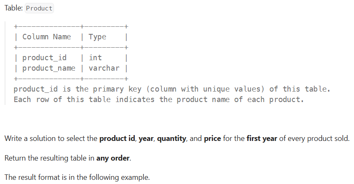Image resolution: width=354 pixels, height=184 pixels.
Task: Click 'The result format' sentence
Action: coord(77,177)
